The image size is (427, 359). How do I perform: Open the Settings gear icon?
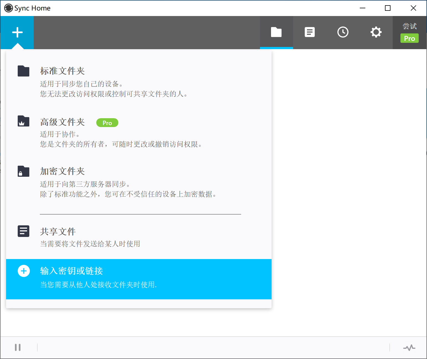point(376,32)
